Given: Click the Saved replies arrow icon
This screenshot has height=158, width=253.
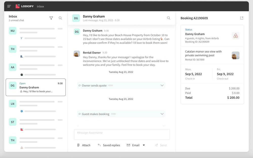Looking at the screenshot, I should point(99,145).
